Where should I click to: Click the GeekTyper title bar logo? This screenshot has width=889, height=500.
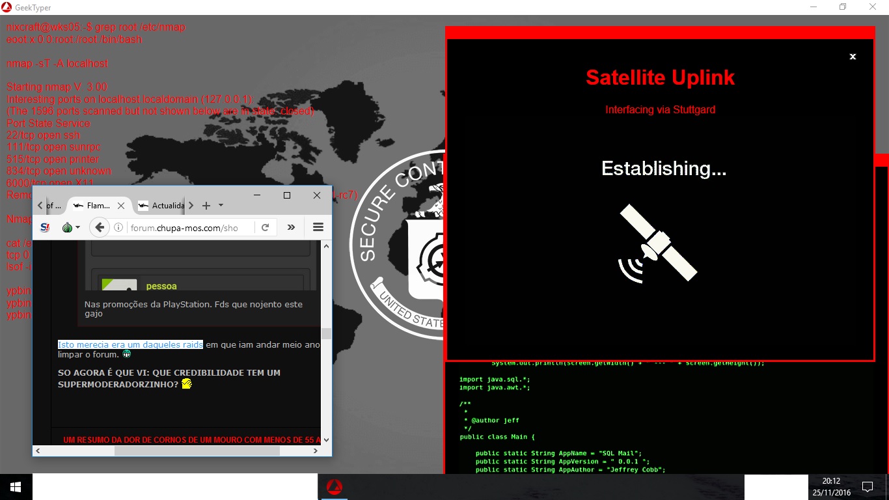tap(6, 7)
